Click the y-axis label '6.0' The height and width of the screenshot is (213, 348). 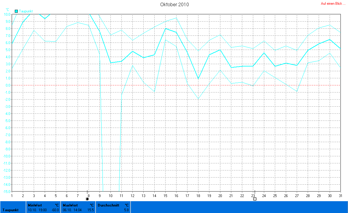[x=8, y=43]
